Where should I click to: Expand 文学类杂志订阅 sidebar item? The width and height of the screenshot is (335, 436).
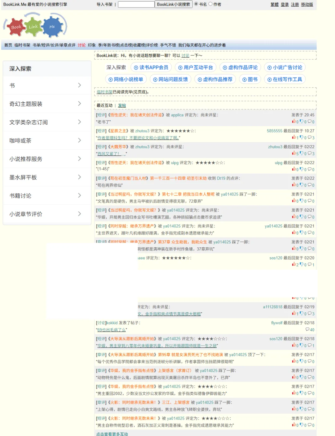tap(47, 122)
